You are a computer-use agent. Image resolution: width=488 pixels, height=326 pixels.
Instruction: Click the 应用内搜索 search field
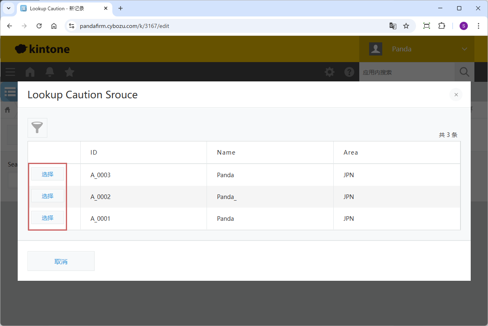tap(407, 72)
